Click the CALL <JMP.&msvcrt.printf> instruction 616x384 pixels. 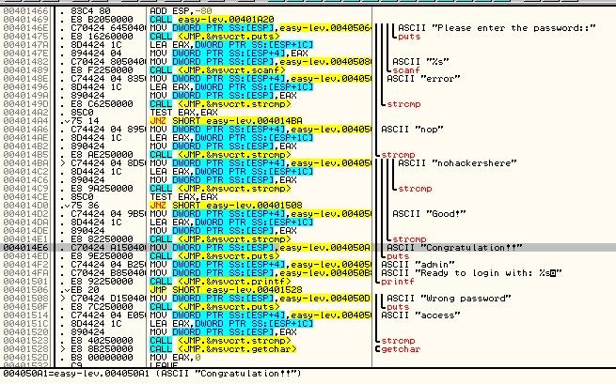(220, 282)
